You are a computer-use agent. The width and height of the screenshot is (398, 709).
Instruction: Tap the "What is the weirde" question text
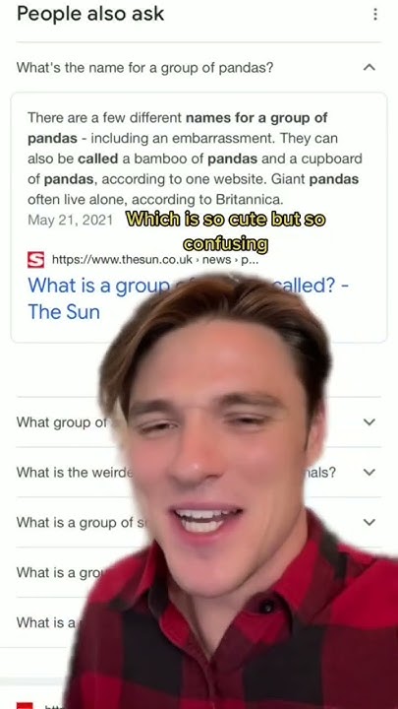click(x=75, y=473)
